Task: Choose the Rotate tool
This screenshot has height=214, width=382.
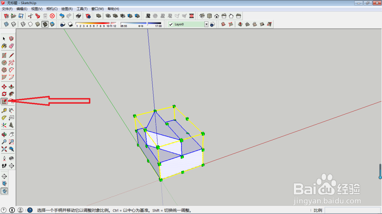Action: pyautogui.click(x=4, y=94)
